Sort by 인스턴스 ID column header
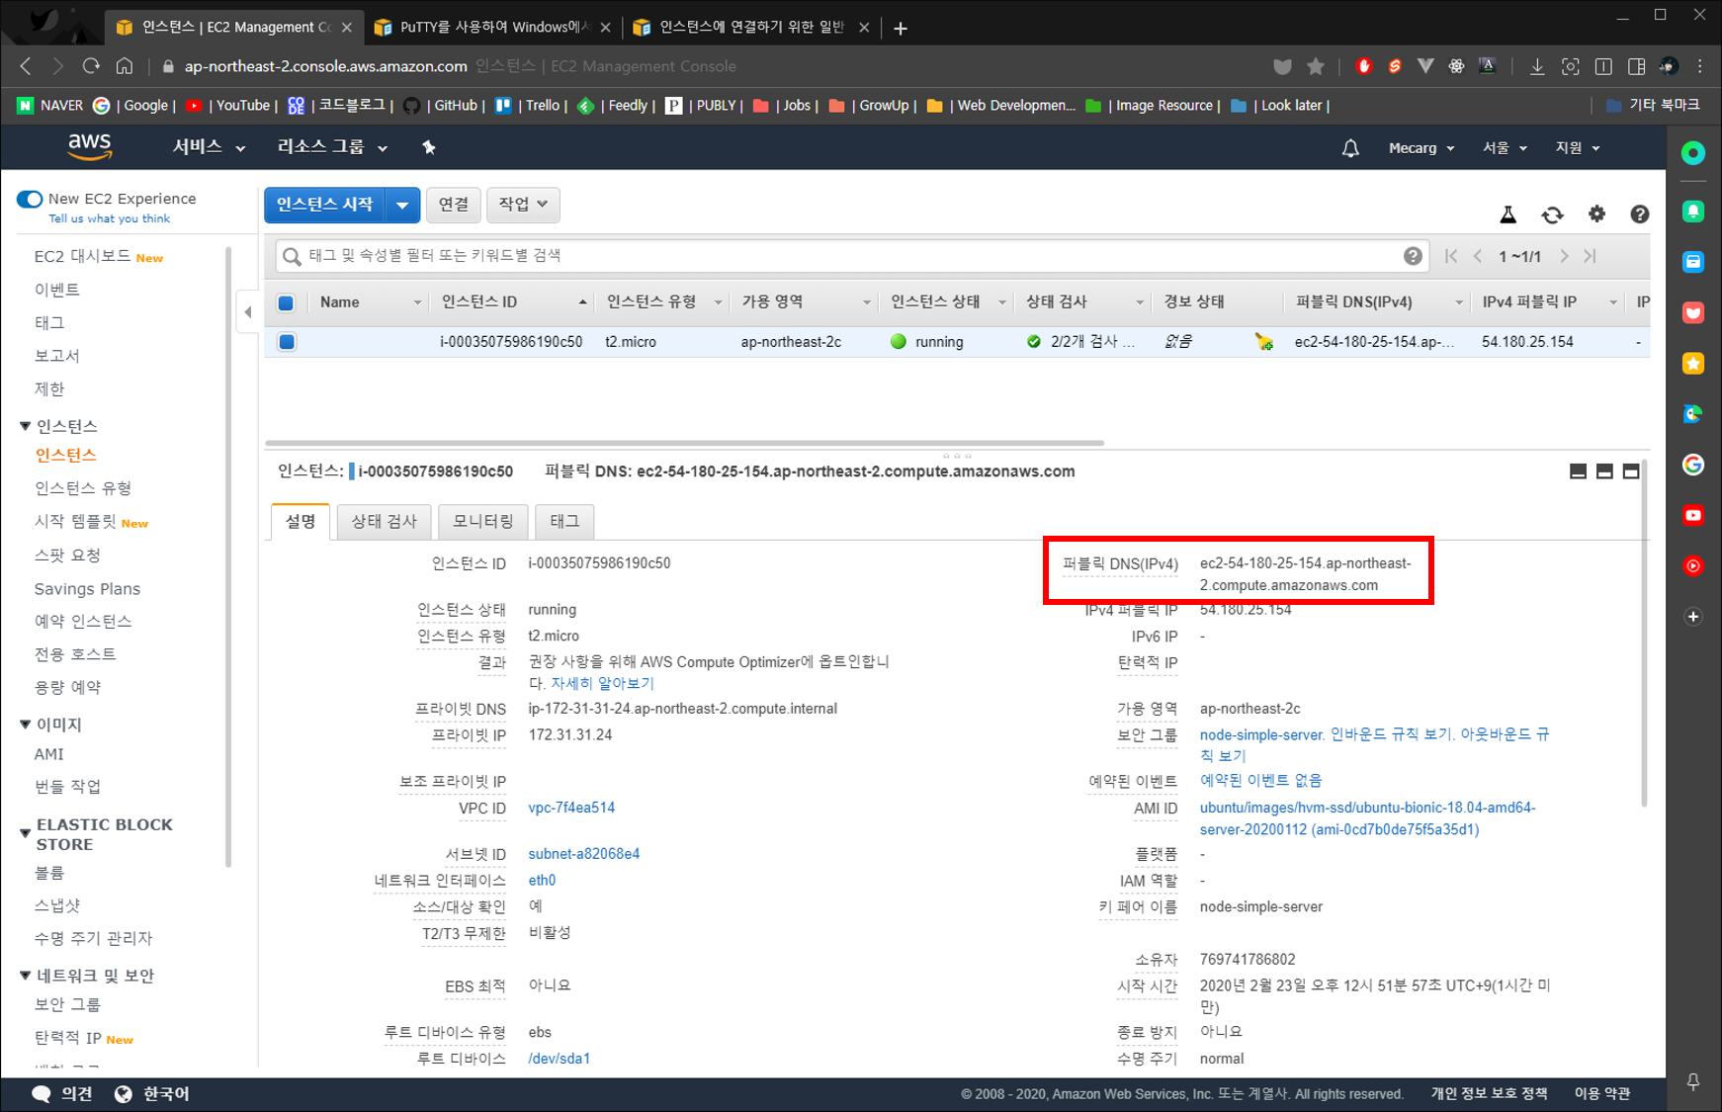 [513, 302]
